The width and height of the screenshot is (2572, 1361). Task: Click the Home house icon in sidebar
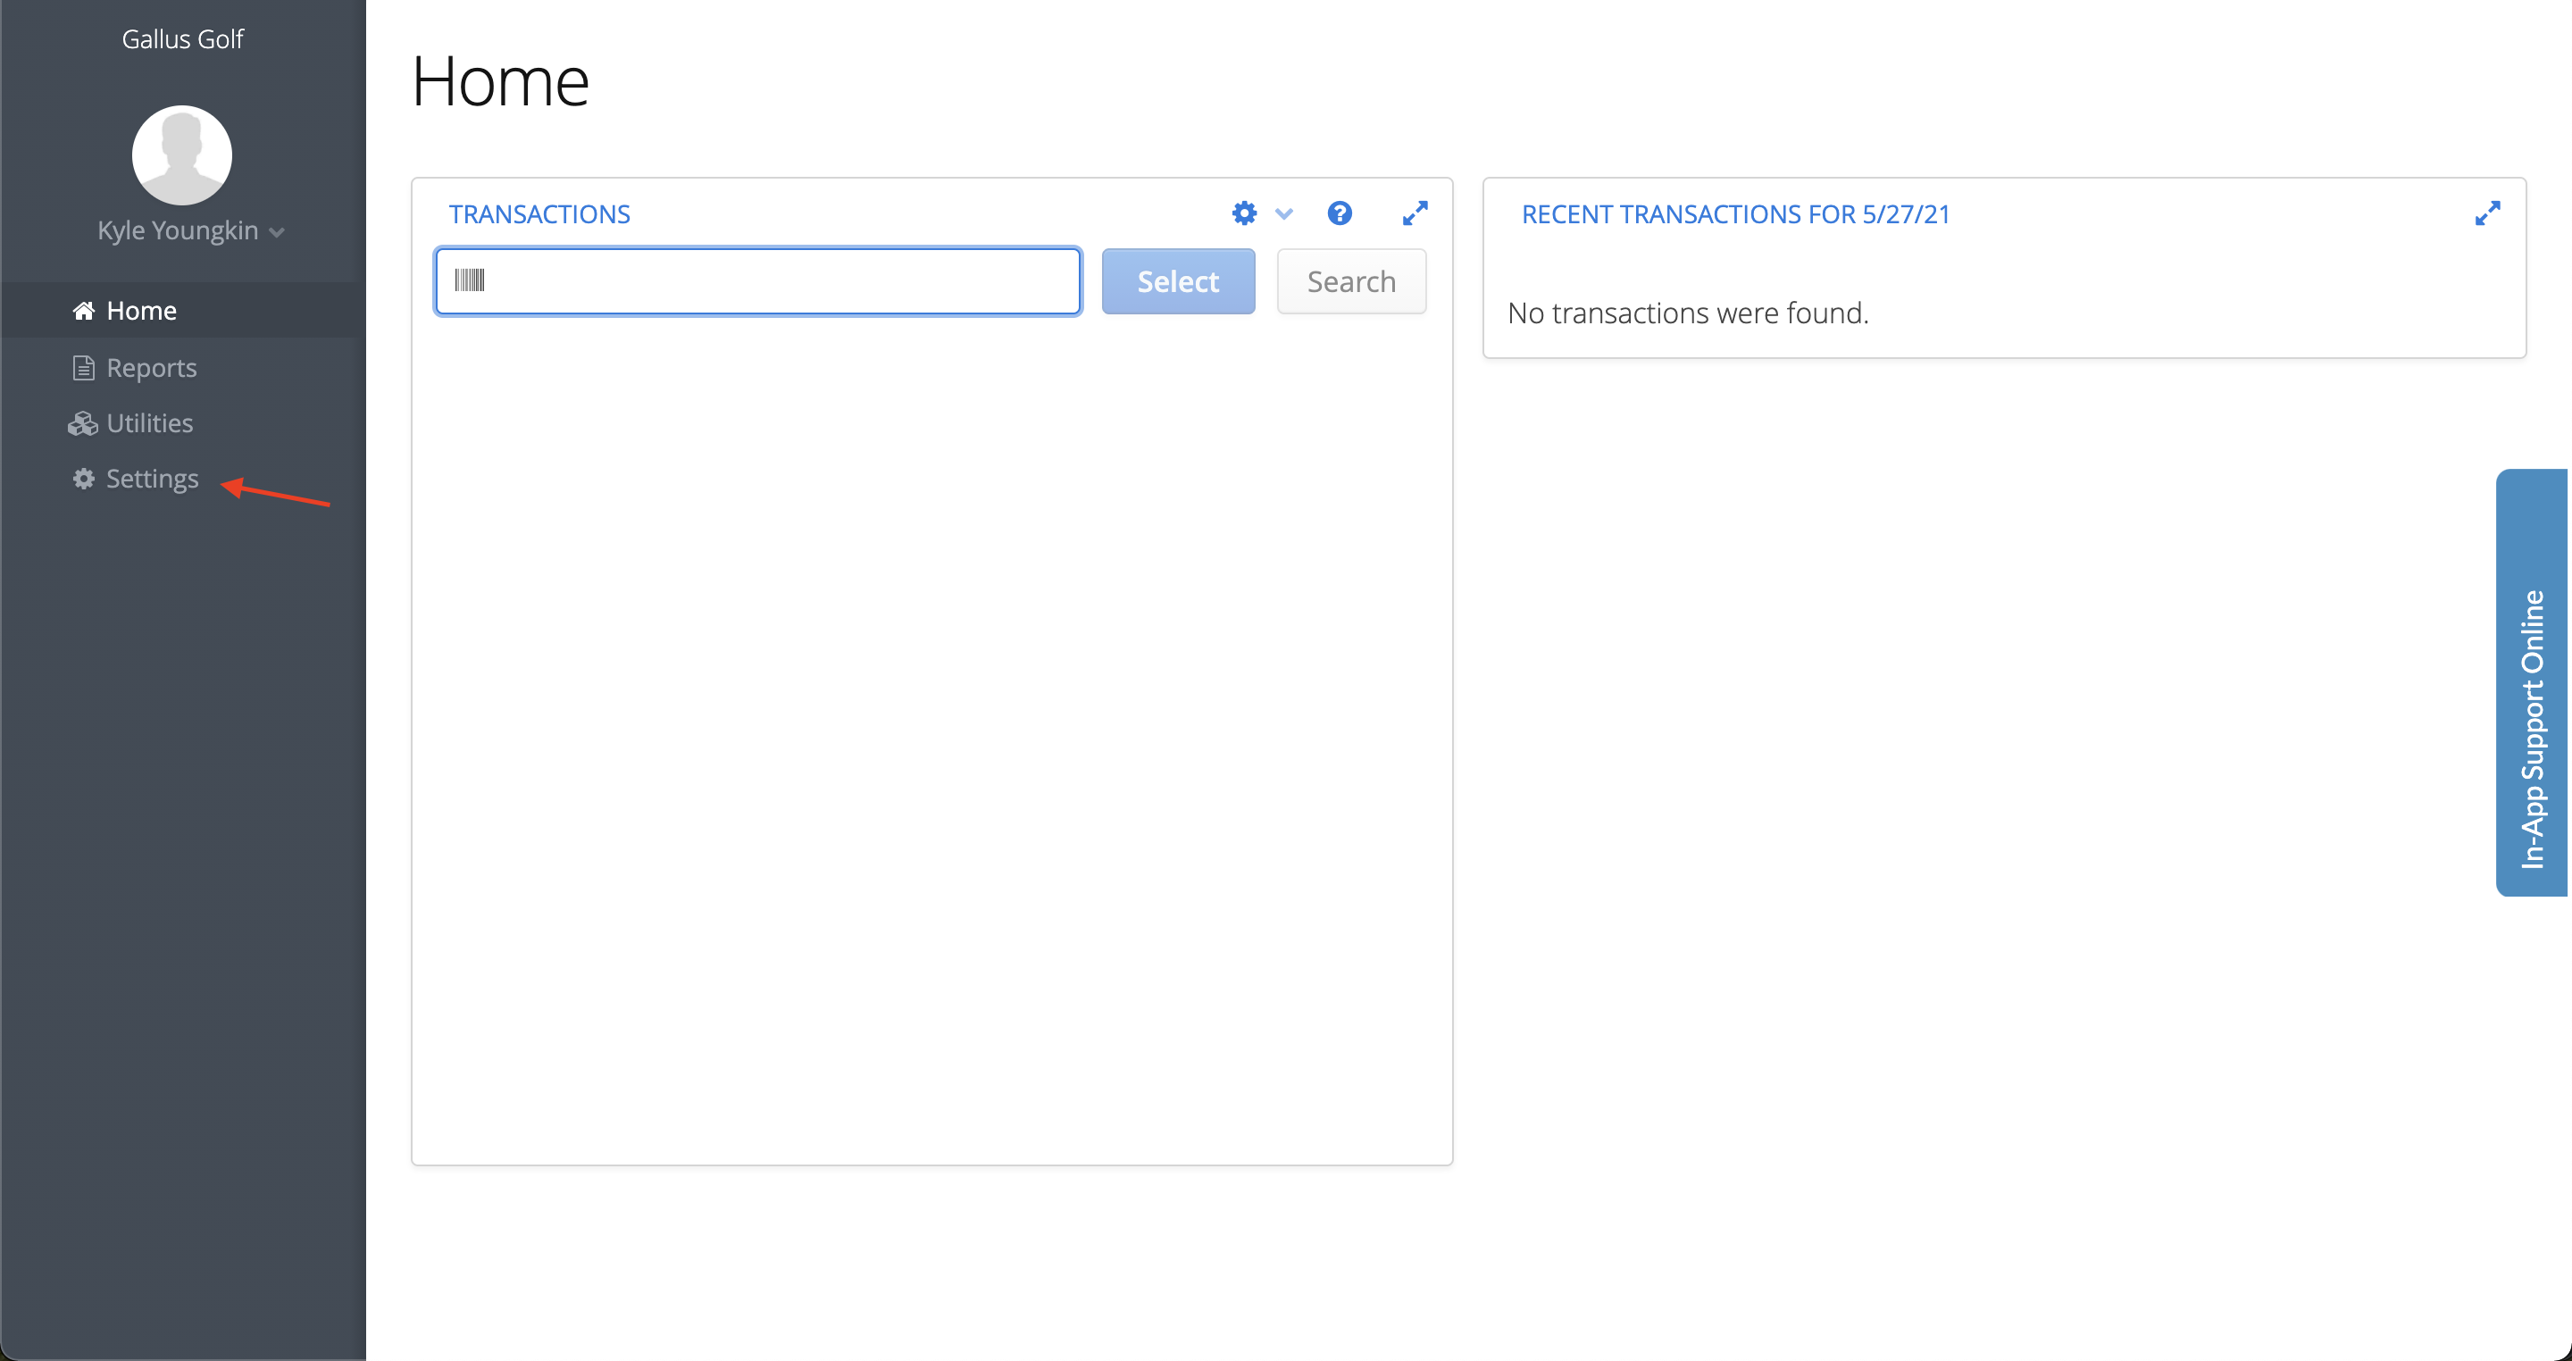(84, 311)
